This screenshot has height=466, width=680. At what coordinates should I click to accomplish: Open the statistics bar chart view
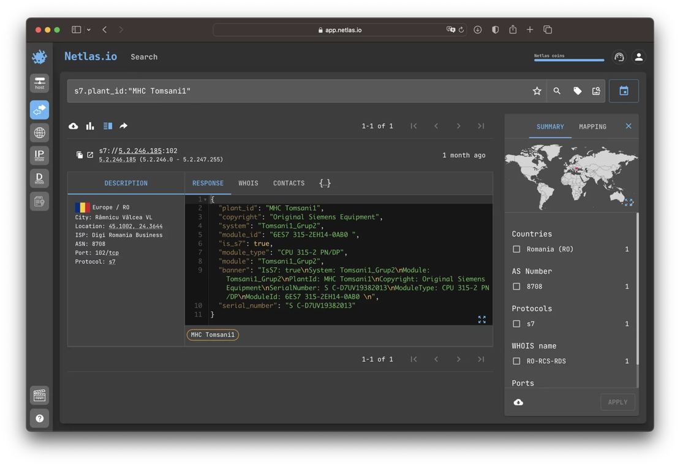(x=90, y=126)
